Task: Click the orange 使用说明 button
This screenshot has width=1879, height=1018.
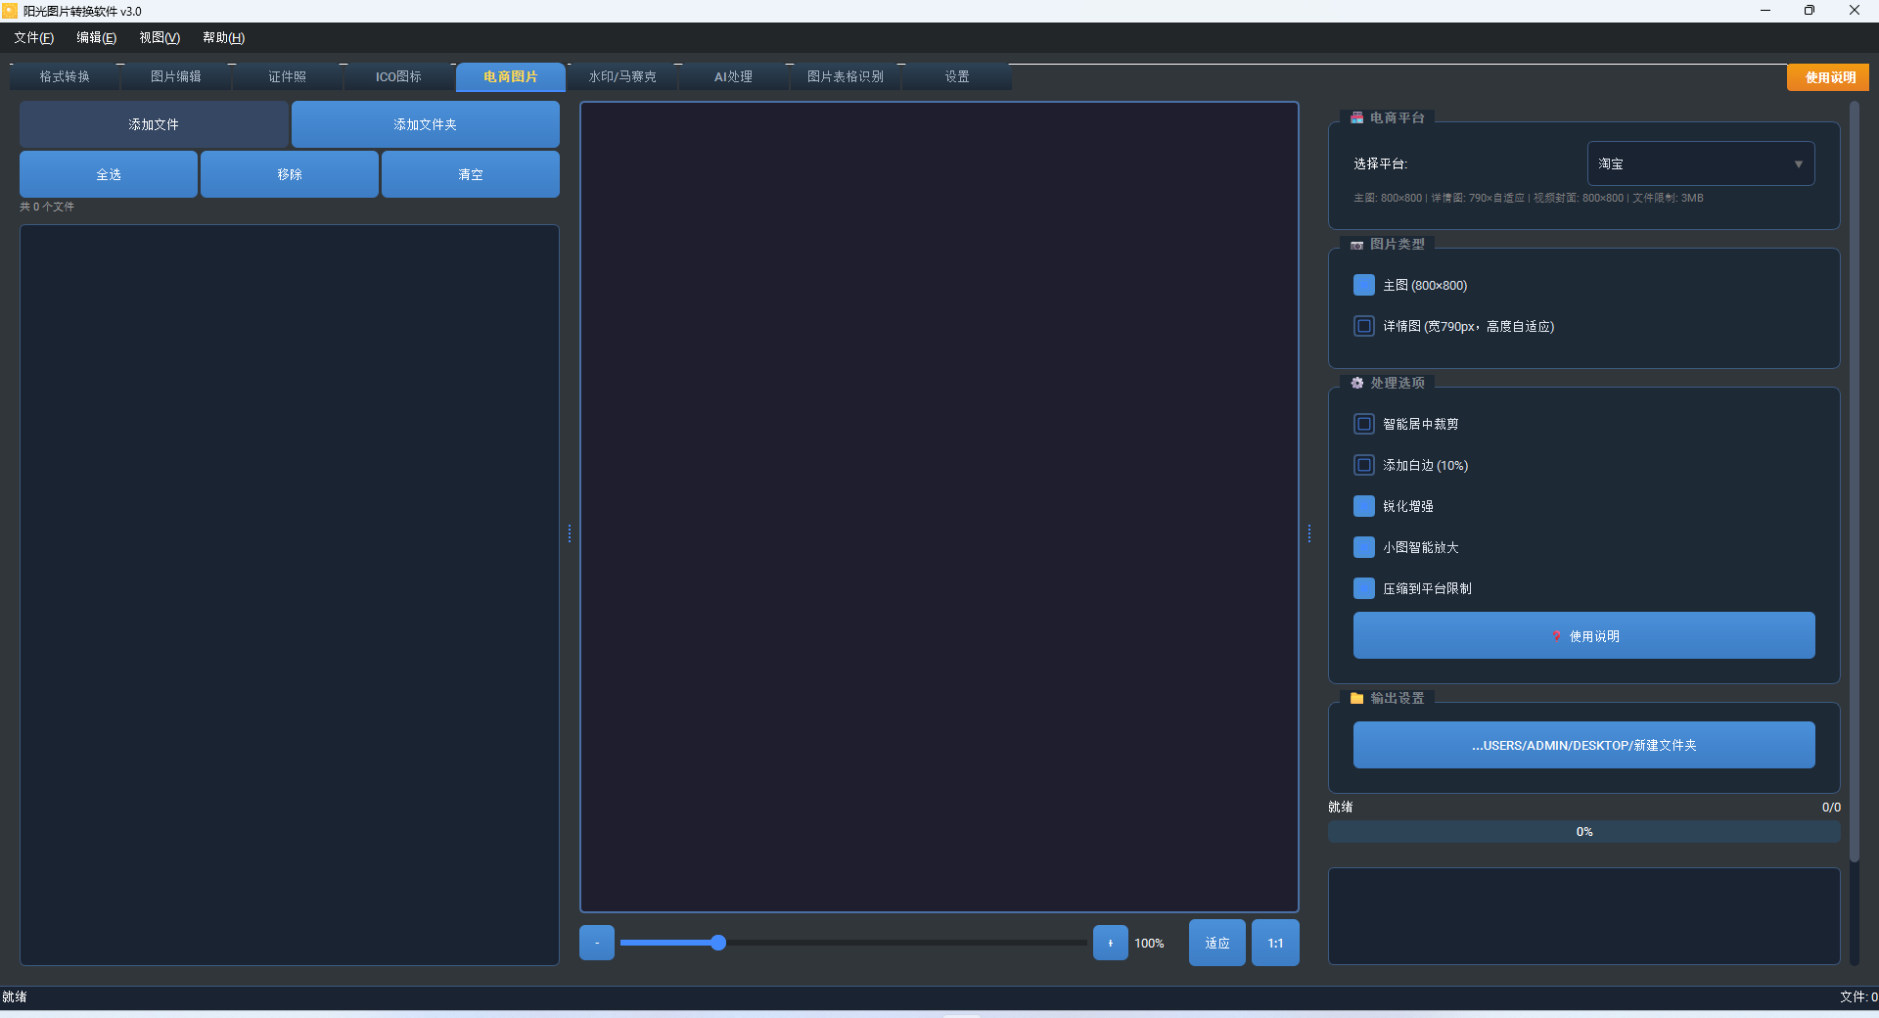Action: coord(1828,77)
